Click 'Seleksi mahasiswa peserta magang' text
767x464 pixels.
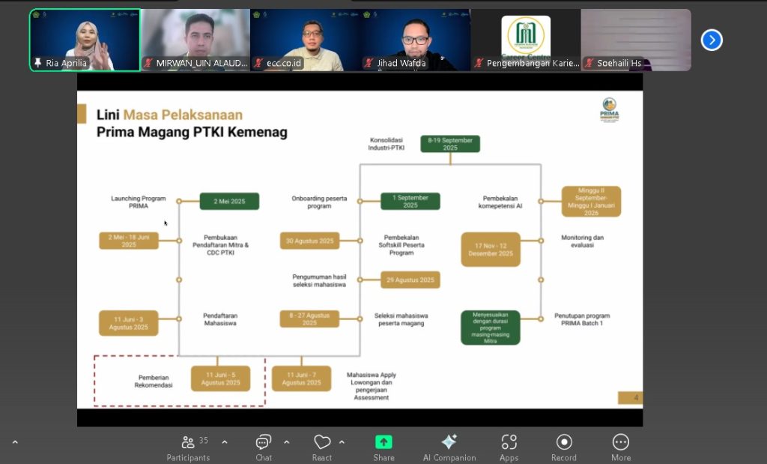(x=401, y=319)
